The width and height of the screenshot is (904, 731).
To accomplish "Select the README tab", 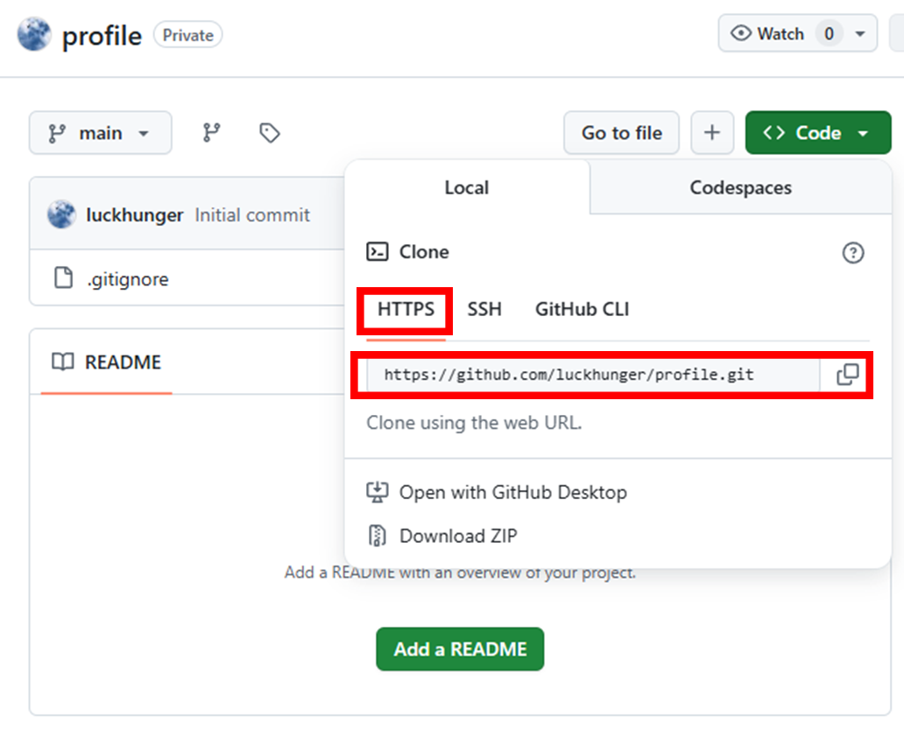I will click(107, 362).
